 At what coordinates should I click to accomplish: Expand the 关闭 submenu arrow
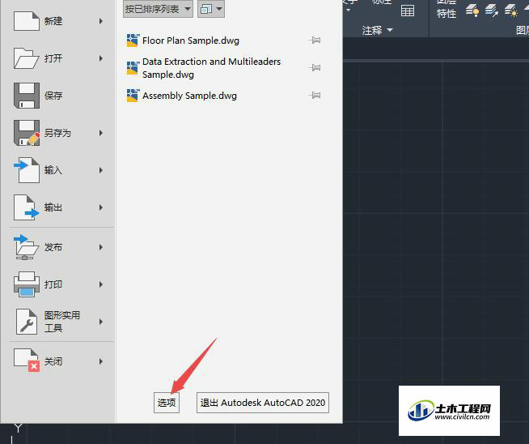coord(101,361)
